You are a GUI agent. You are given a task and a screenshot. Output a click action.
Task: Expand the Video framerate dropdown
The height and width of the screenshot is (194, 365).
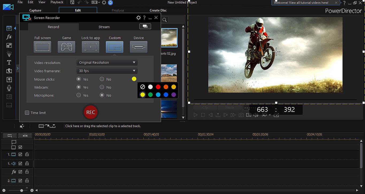(x=107, y=71)
